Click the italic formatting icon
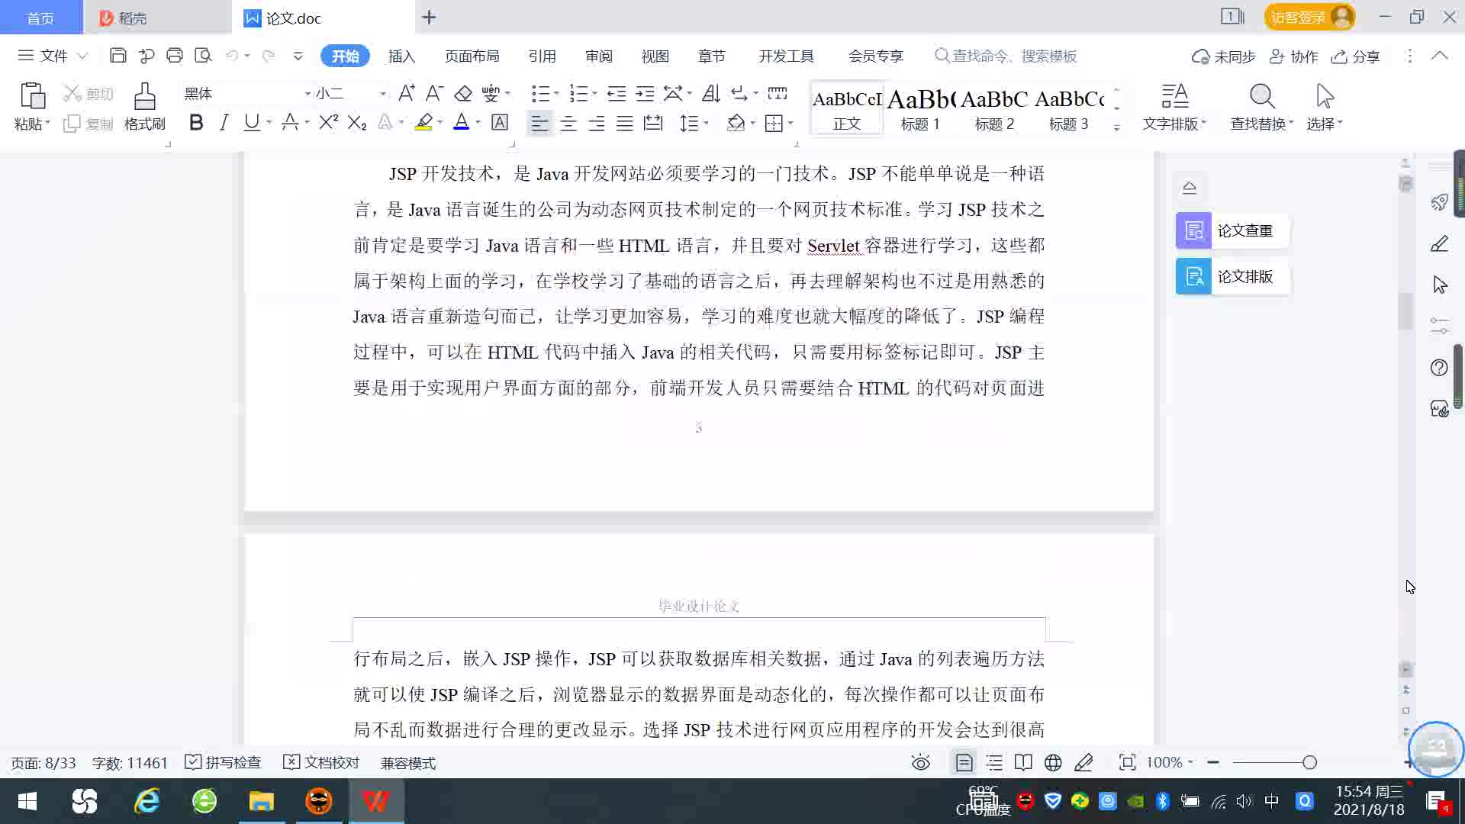 (224, 123)
